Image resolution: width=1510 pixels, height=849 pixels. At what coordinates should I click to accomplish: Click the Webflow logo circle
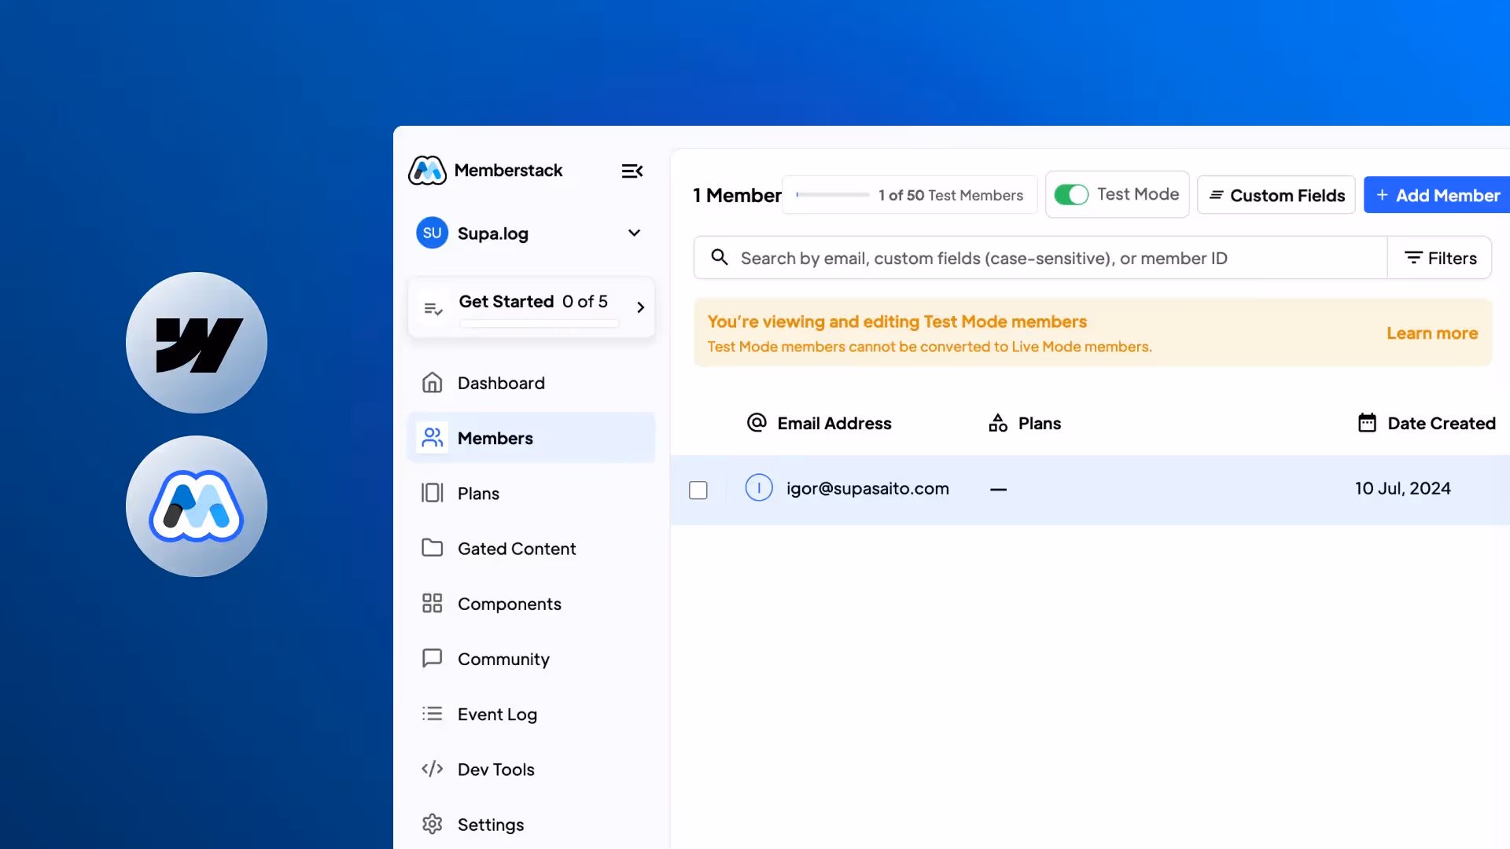tap(197, 343)
